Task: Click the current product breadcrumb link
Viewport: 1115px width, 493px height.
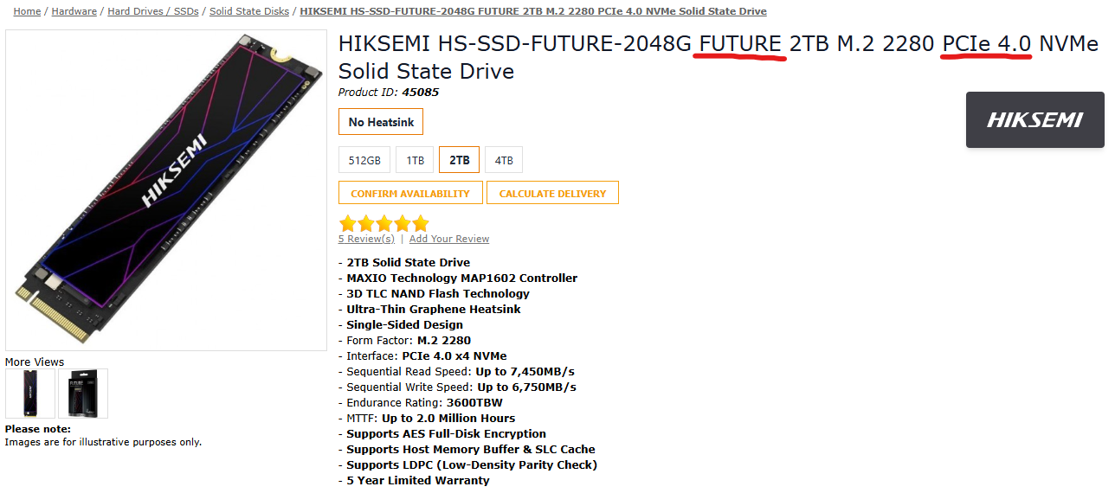Action: pos(532,11)
